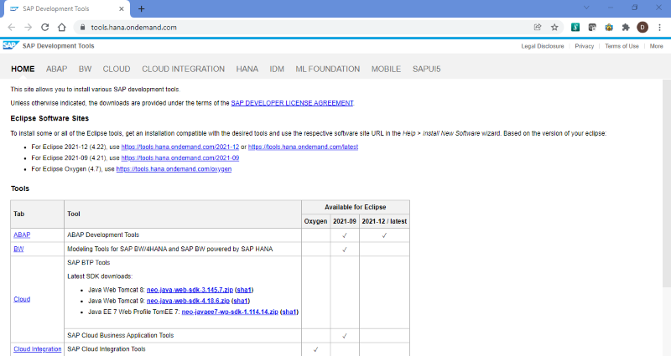Download neo-javaee7-wp-sdk-1.114.14.zip
This screenshot has height=356, width=671.
230,312
